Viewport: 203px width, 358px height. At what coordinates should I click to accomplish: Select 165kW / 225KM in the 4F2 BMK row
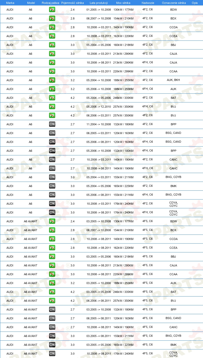click(x=124, y=186)
